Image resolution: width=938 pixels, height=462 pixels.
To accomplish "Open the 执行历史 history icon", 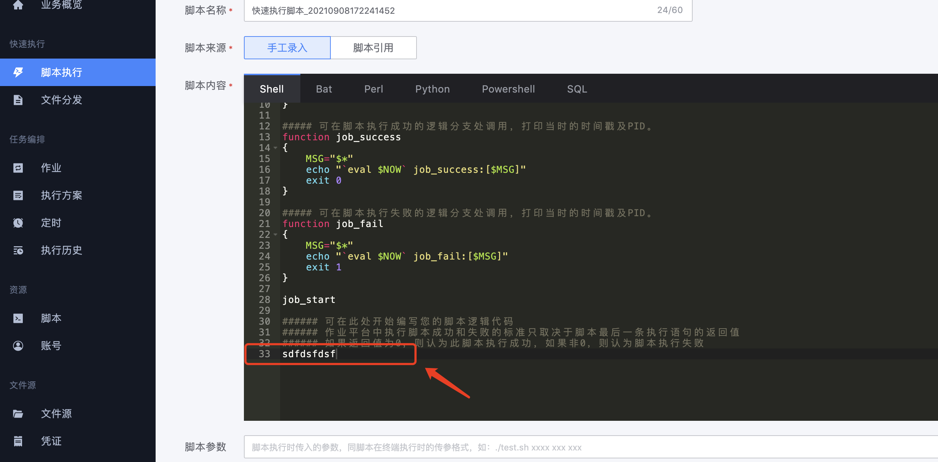I will click(18, 250).
